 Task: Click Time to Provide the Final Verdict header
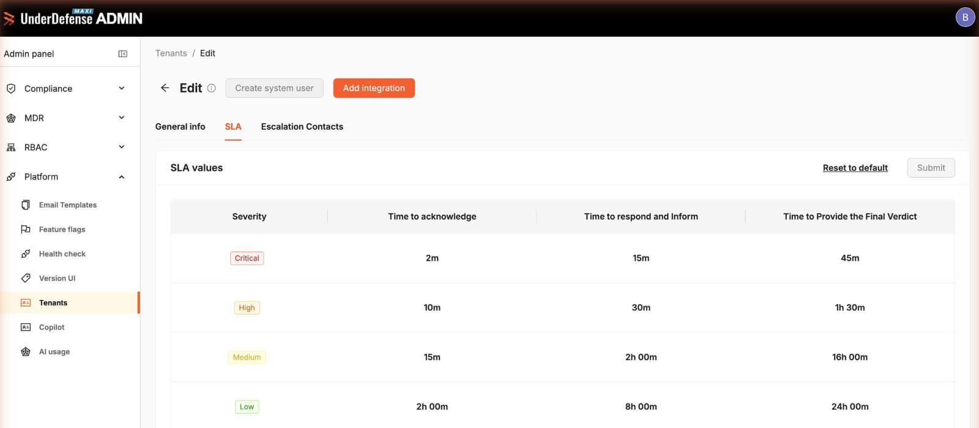tap(850, 217)
